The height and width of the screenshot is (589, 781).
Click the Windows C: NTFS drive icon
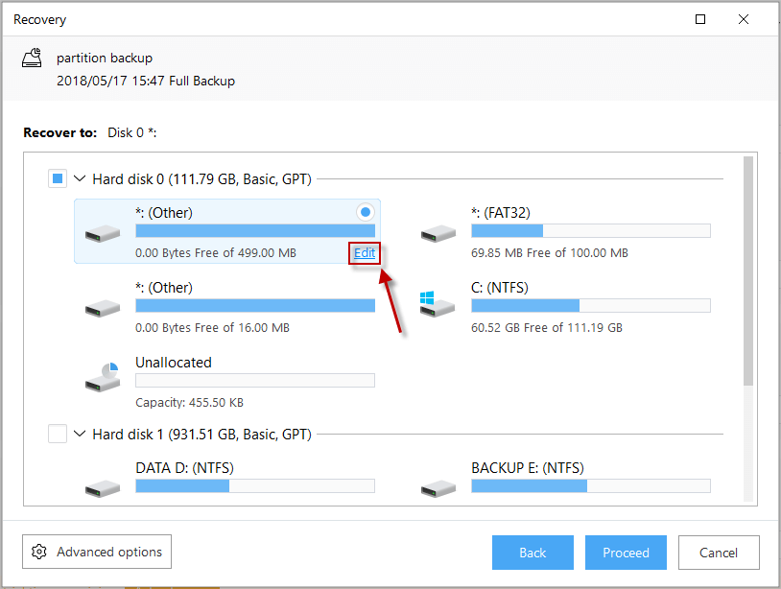point(438,304)
